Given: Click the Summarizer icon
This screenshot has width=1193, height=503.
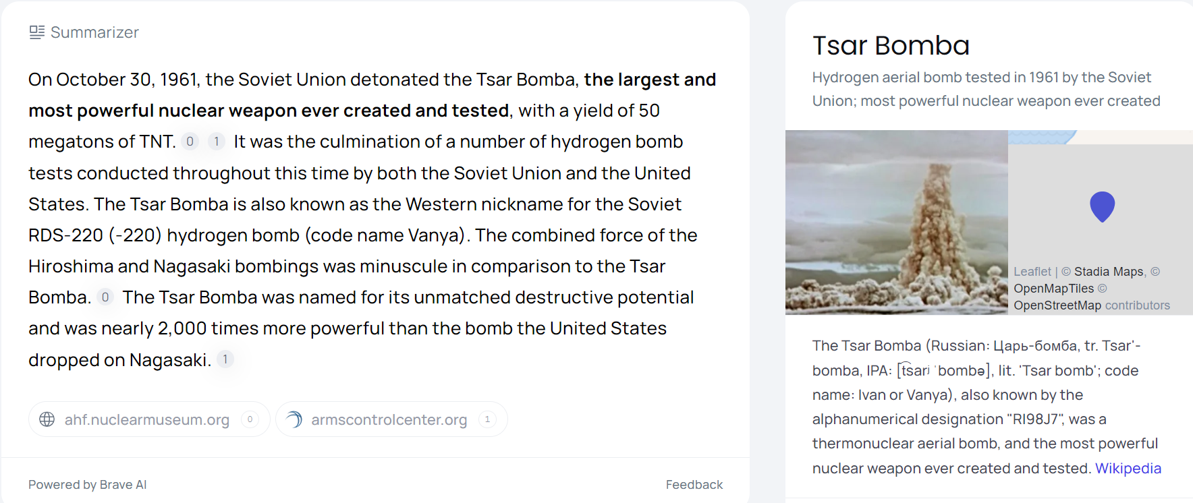Looking at the screenshot, I should point(37,32).
